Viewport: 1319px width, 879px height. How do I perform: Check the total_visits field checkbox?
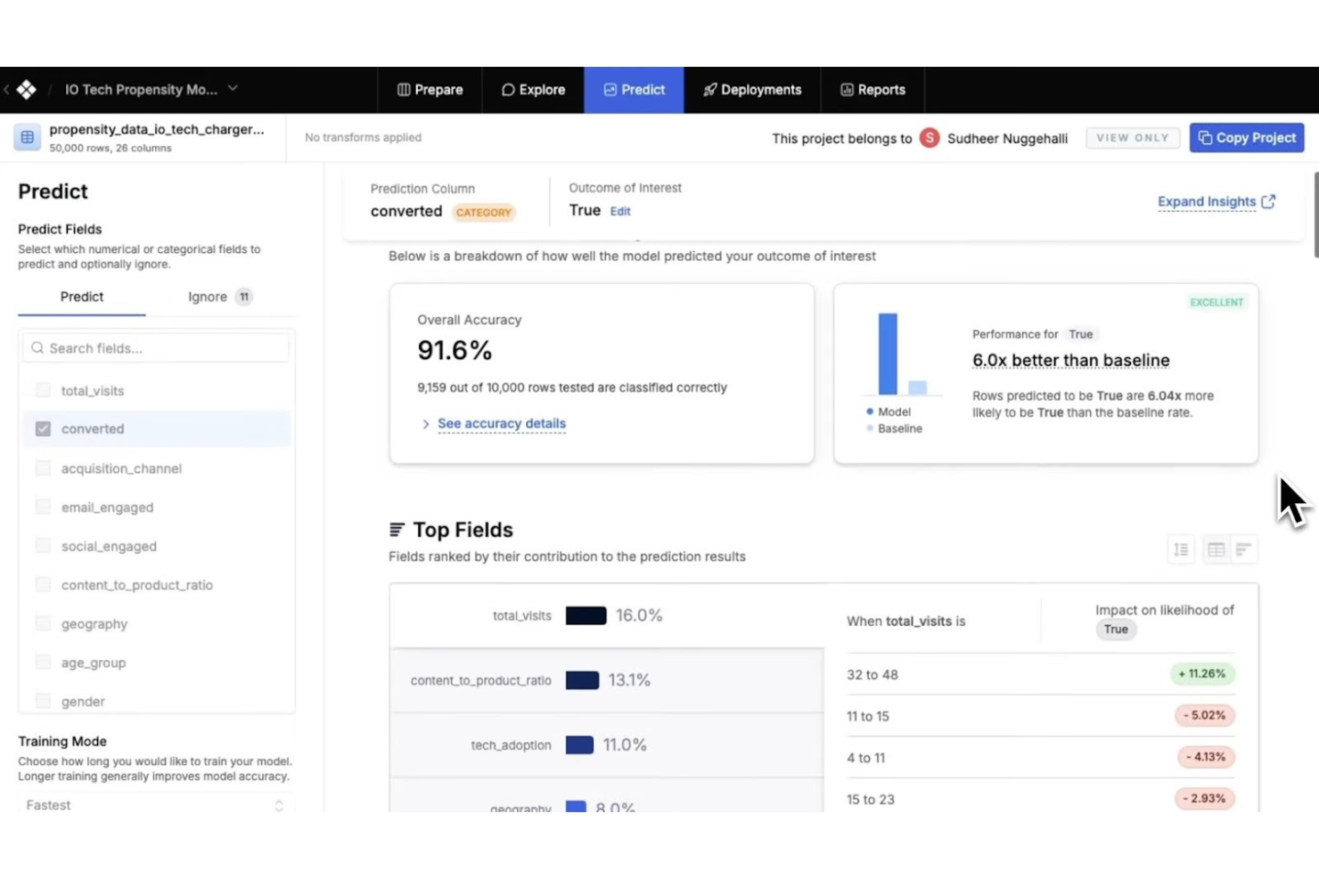pos(43,389)
